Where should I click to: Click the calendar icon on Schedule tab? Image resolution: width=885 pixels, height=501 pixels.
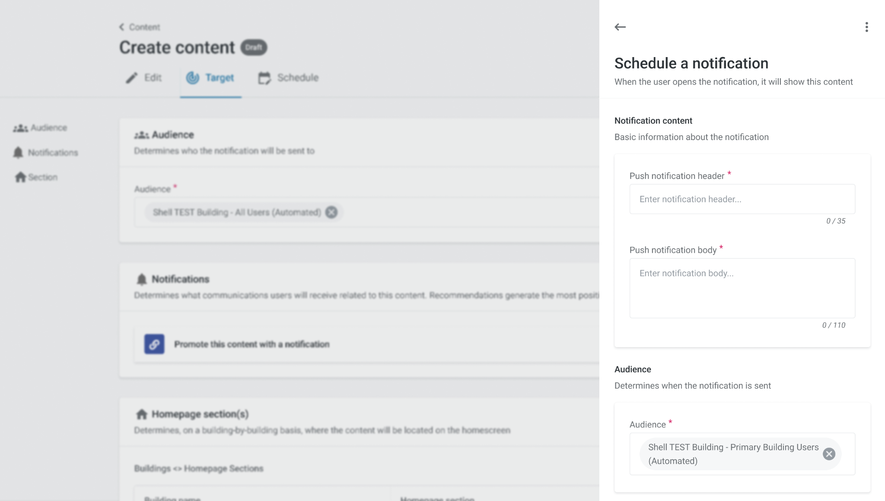264,78
